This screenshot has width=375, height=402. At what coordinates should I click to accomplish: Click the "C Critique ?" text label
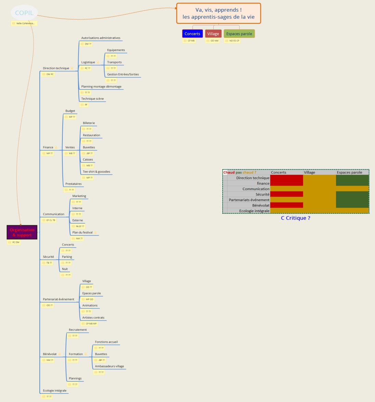tap(296, 218)
